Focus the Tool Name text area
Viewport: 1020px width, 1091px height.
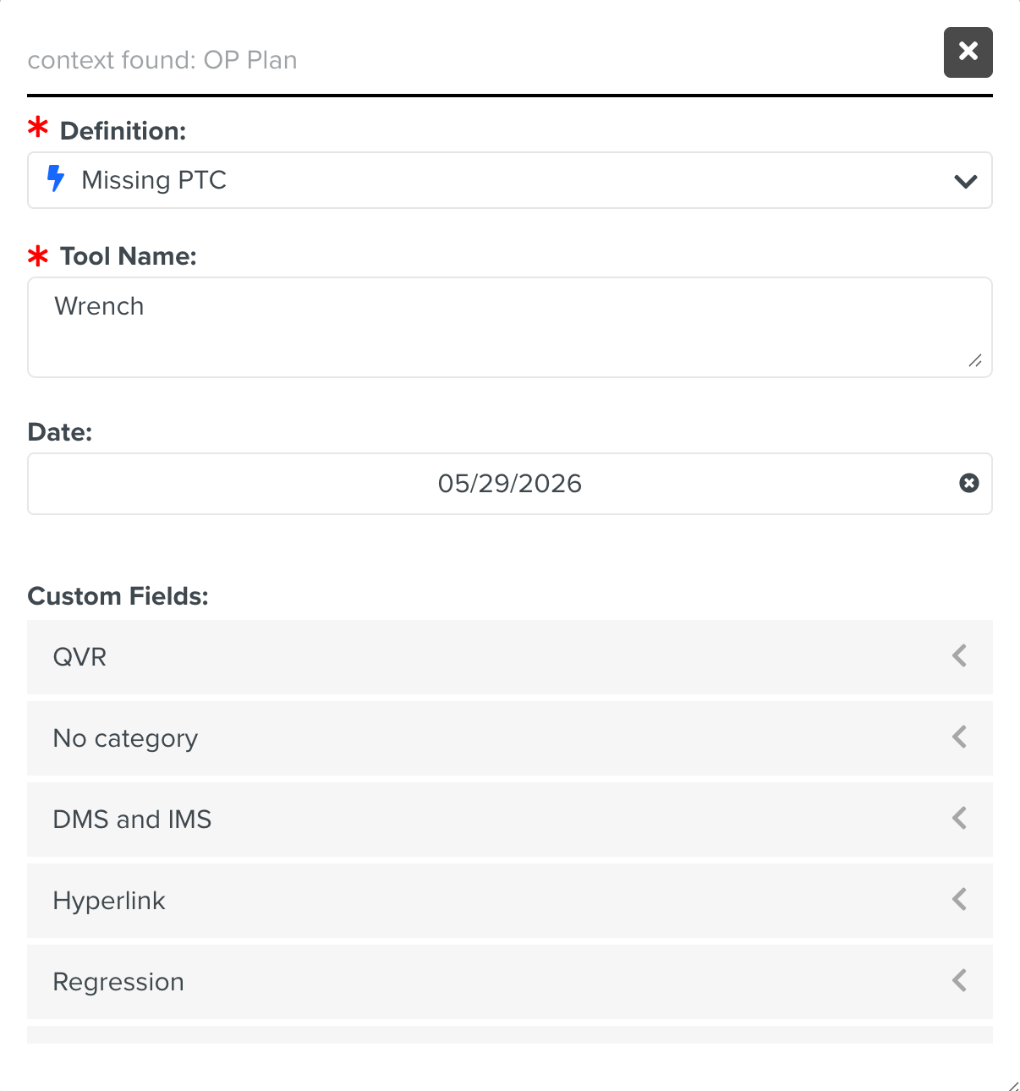click(x=509, y=327)
